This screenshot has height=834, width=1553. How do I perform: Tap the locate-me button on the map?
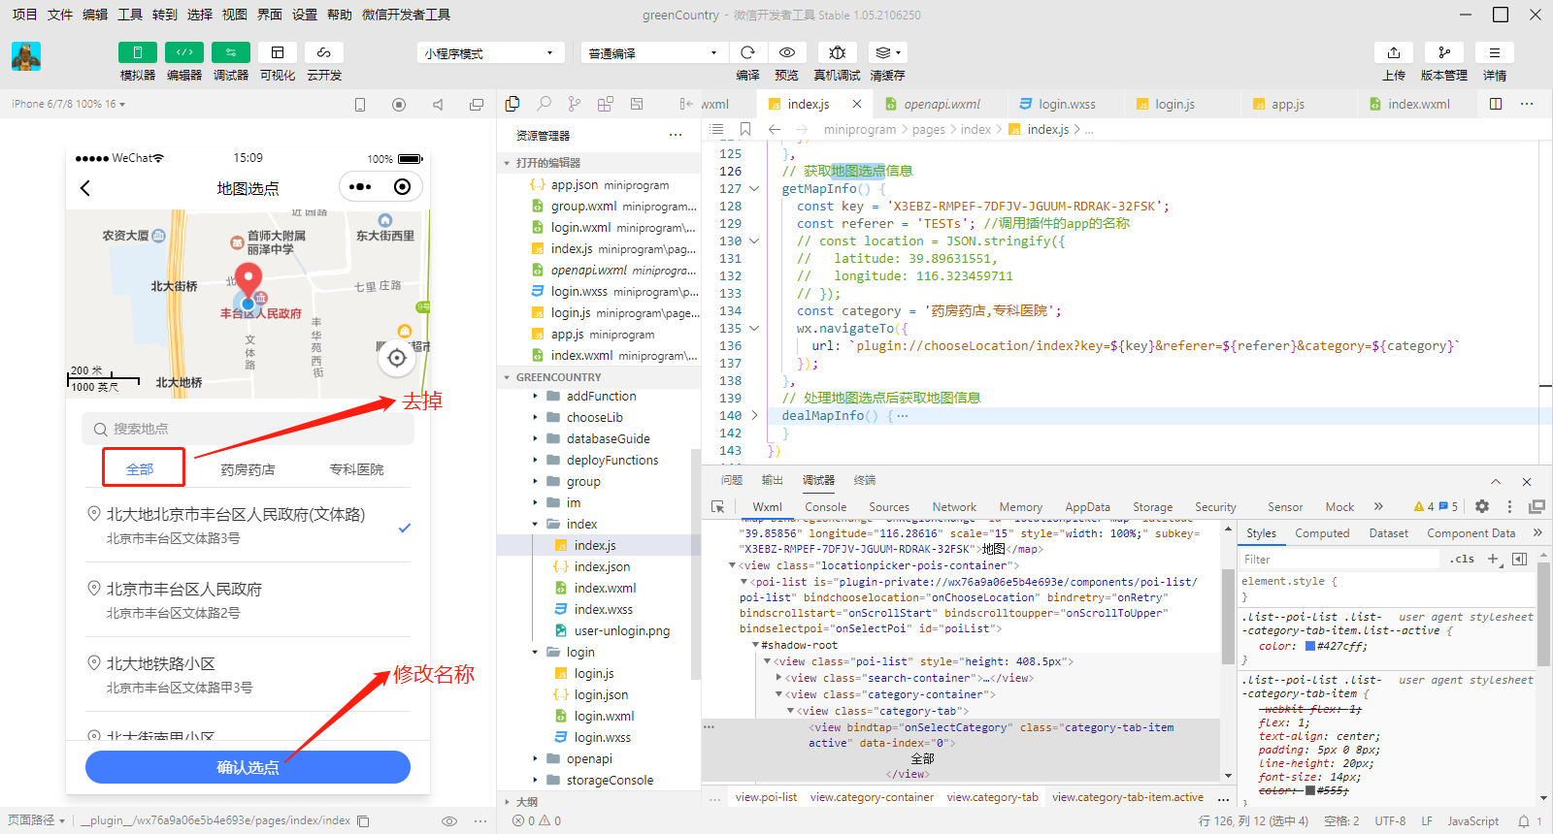(x=396, y=358)
